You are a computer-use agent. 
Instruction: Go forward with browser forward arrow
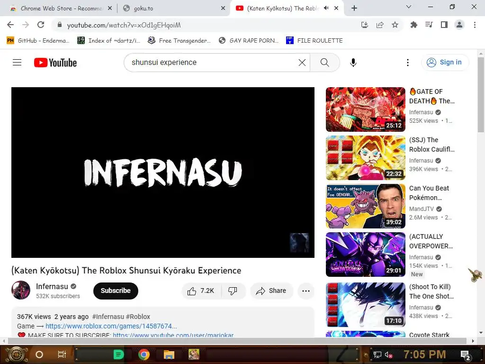(x=26, y=25)
